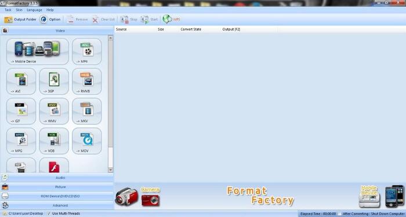
Task: Pick the MPG conversion icon
Action: tap(21, 141)
